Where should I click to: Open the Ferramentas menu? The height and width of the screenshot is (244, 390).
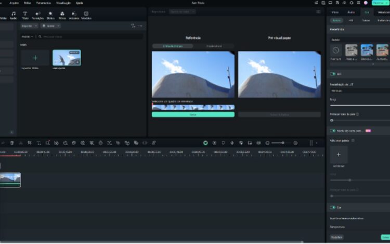point(44,3)
